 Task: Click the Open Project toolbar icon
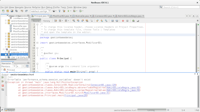point(12,11)
